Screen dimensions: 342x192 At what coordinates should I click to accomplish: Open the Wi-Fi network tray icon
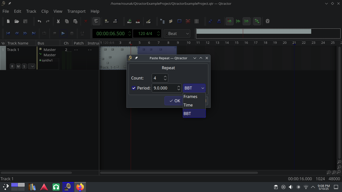pyautogui.click(x=306, y=187)
